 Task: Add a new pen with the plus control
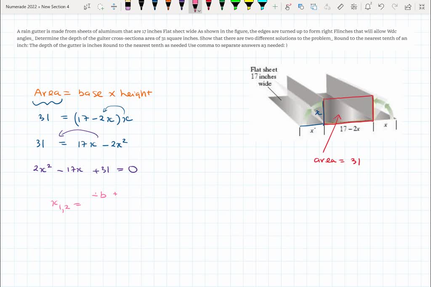point(276,7)
